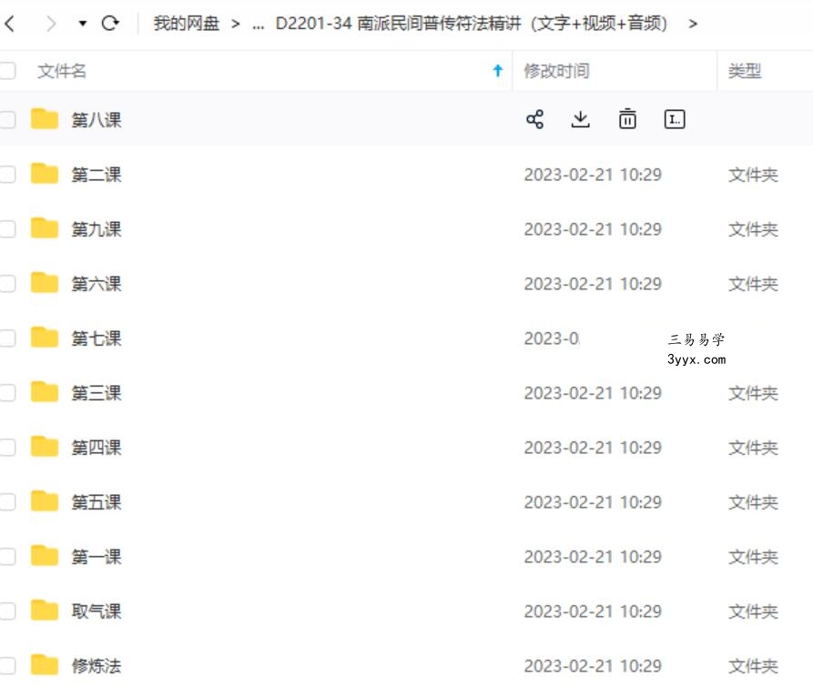
Task: Open the folder named 第三课
Action: [97, 393]
